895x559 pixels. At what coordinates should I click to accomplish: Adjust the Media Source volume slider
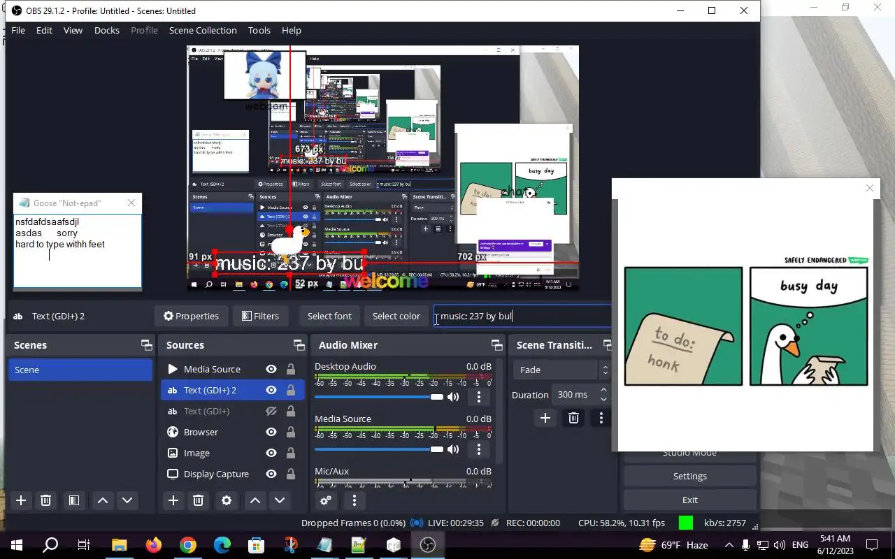[379, 449]
